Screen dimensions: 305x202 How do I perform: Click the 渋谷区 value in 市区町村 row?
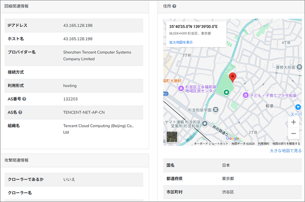coord(228,192)
